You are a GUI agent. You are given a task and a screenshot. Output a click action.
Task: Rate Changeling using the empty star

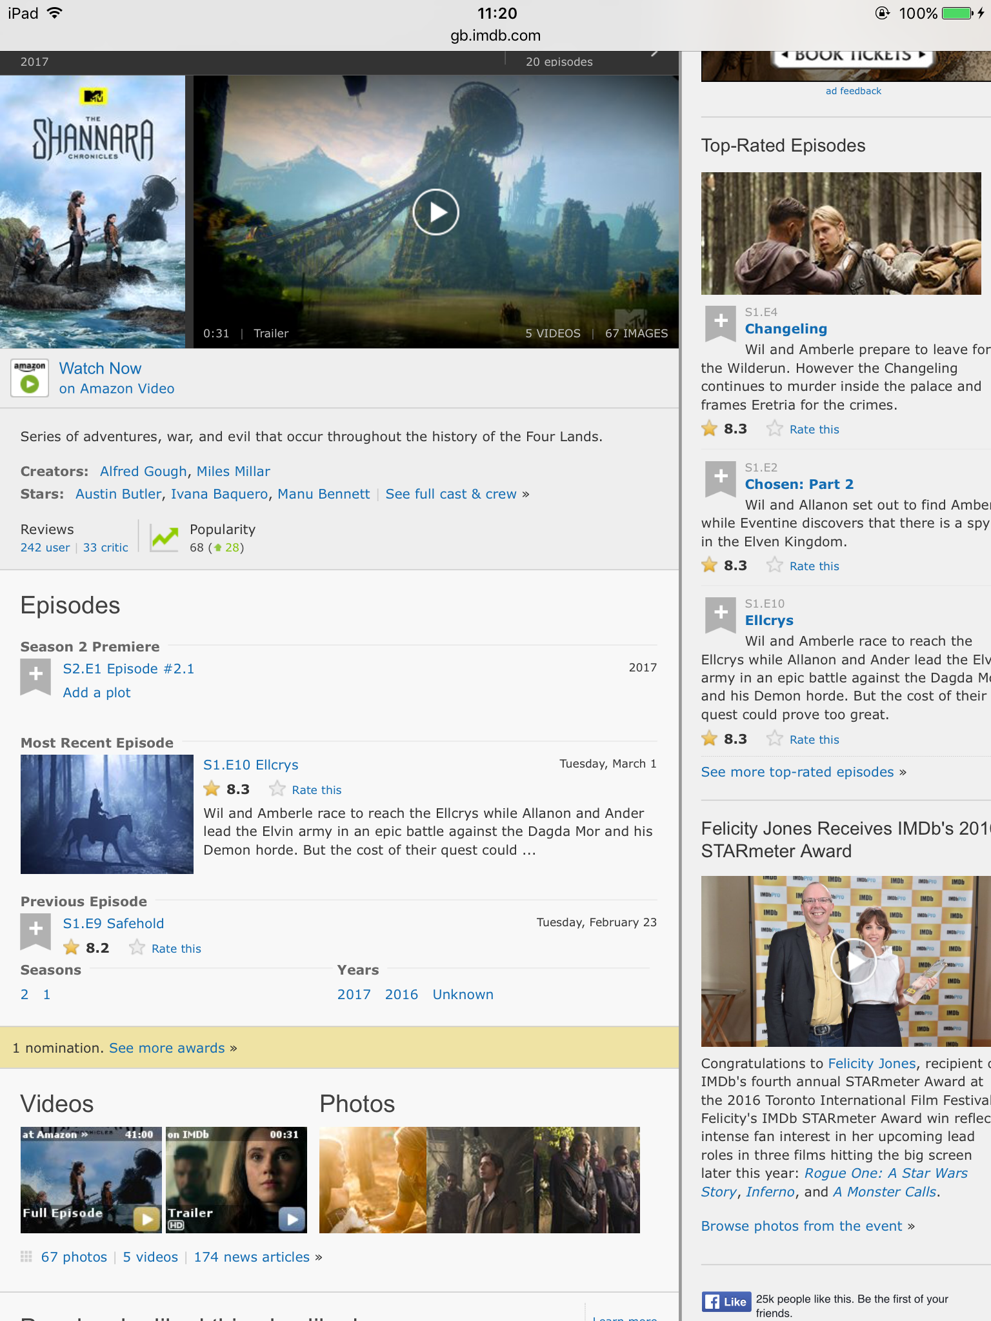click(x=775, y=429)
